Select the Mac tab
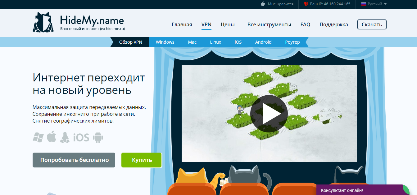Viewport: 417px width, 195px height. (192, 42)
